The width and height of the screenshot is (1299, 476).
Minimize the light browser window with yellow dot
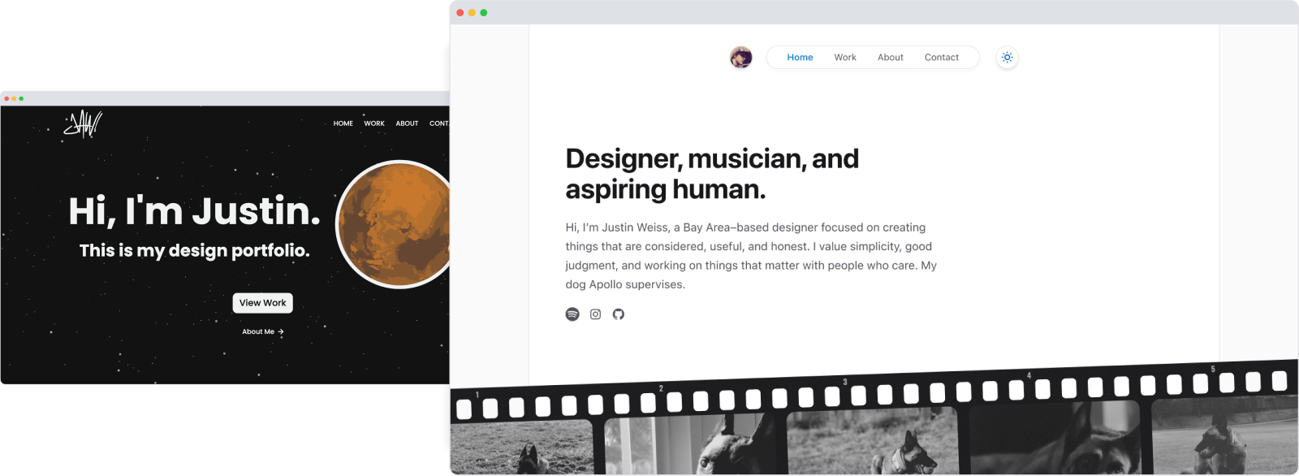472,13
